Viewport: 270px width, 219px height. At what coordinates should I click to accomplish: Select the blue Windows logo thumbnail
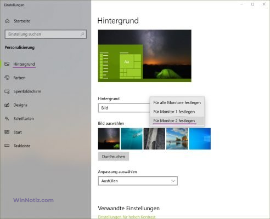pos(200,139)
